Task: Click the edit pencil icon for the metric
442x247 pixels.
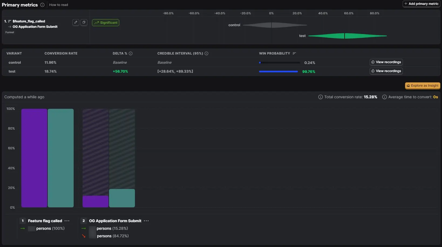Action: click(x=76, y=22)
